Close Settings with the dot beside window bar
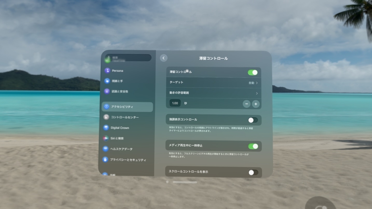The image size is (372, 209). [167, 182]
